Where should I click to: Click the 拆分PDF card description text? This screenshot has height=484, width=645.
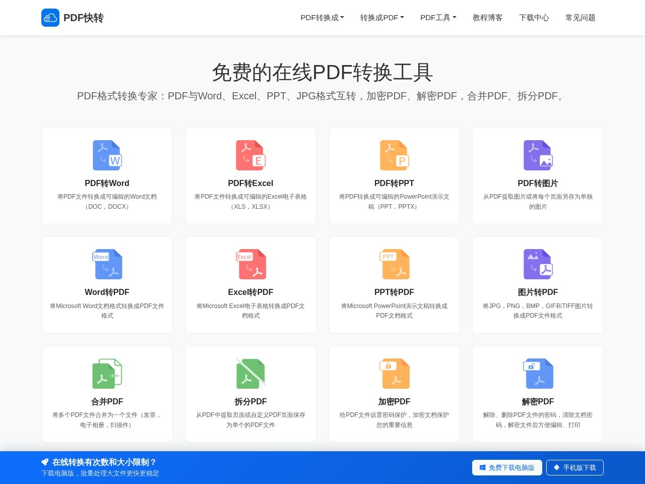pyautogui.click(x=251, y=420)
